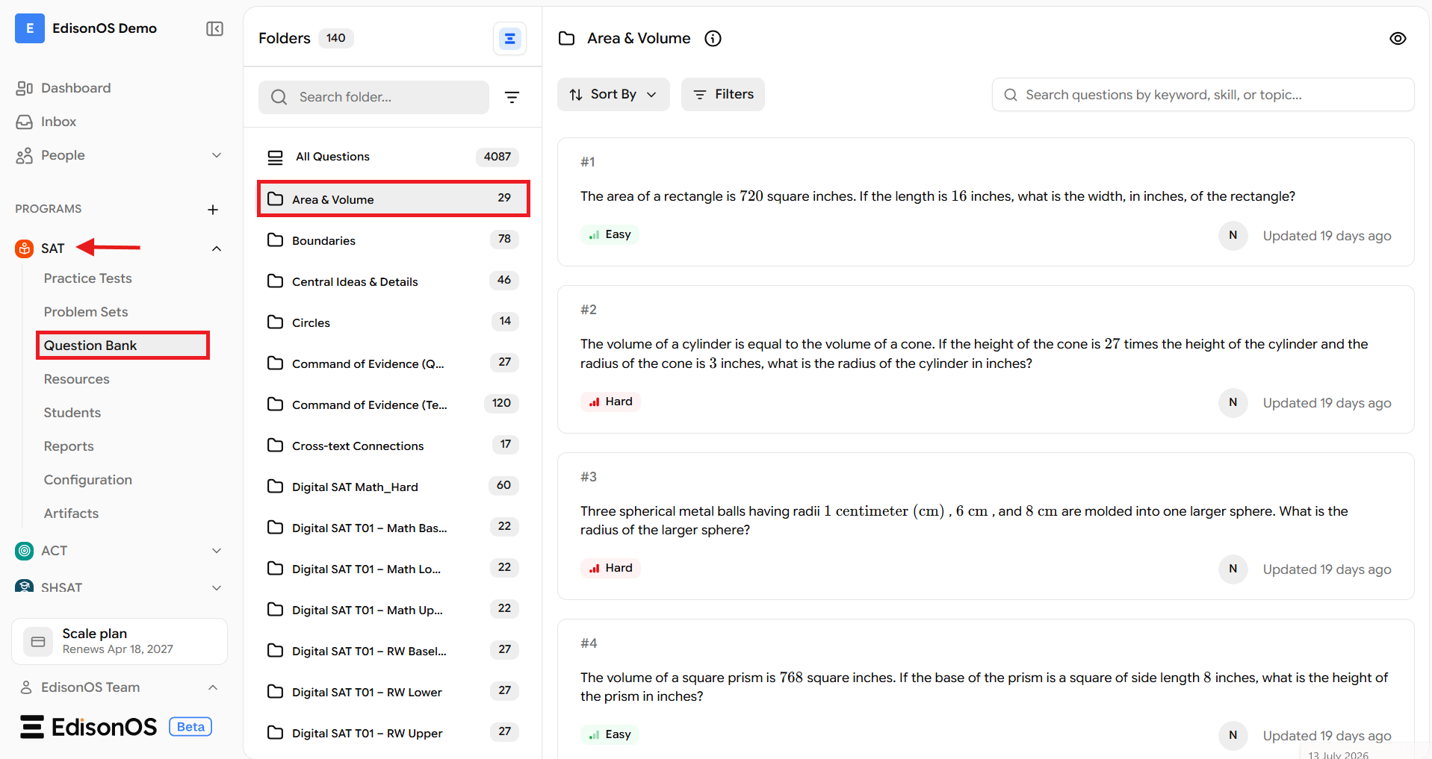Open the Command of Evidence (Te... folder
This screenshot has height=759, width=1432.
click(393, 405)
